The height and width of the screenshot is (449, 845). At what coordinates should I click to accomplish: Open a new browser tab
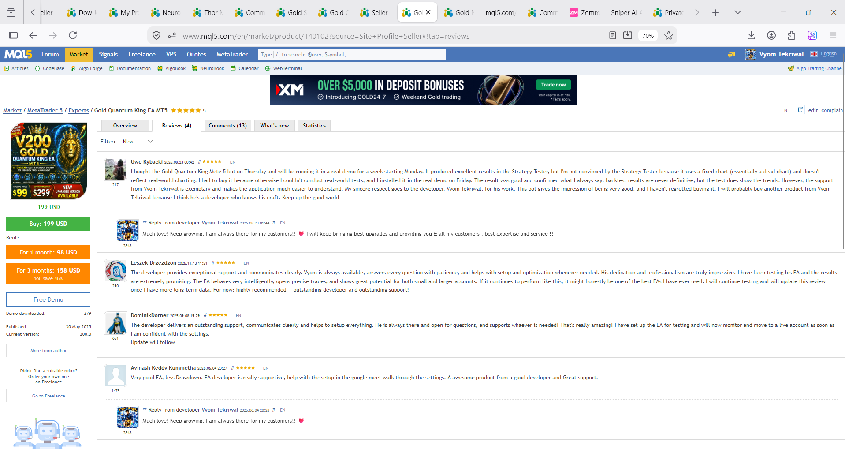[715, 13]
